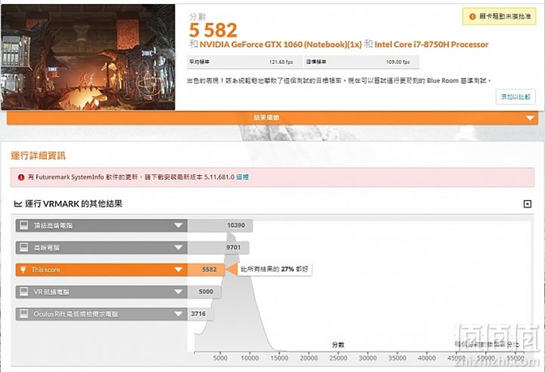Select the This score row label
The height and width of the screenshot is (372, 545).
pyautogui.click(x=45, y=270)
